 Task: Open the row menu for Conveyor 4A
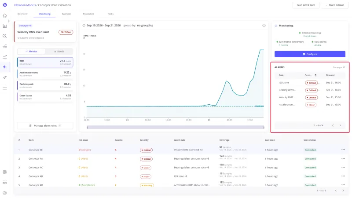(x=343, y=158)
